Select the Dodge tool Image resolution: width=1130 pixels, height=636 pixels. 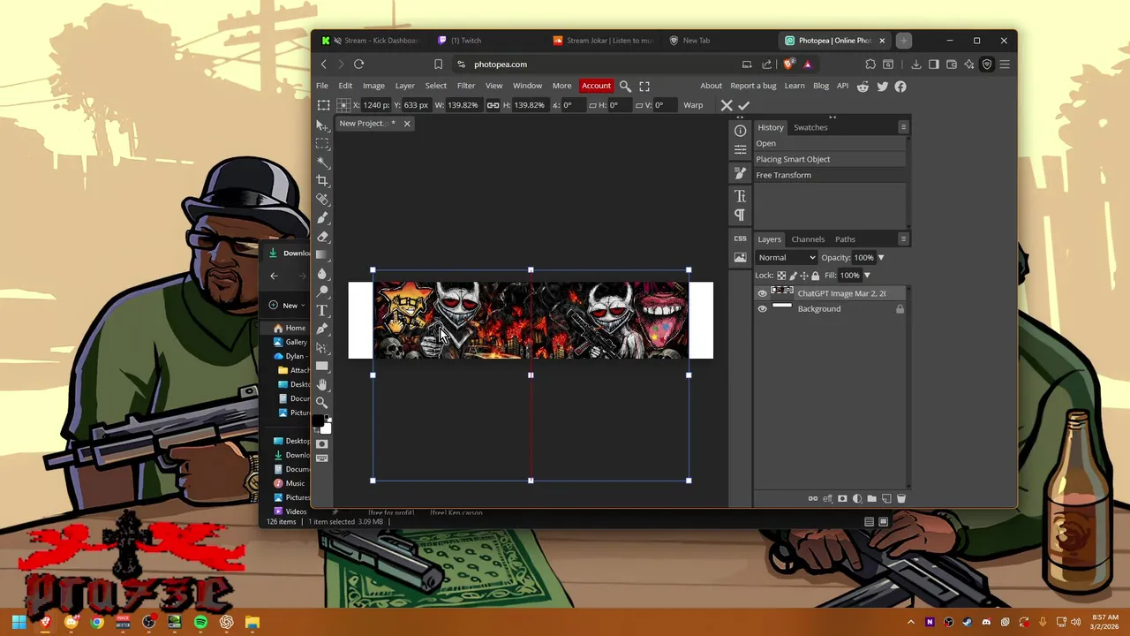click(322, 291)
